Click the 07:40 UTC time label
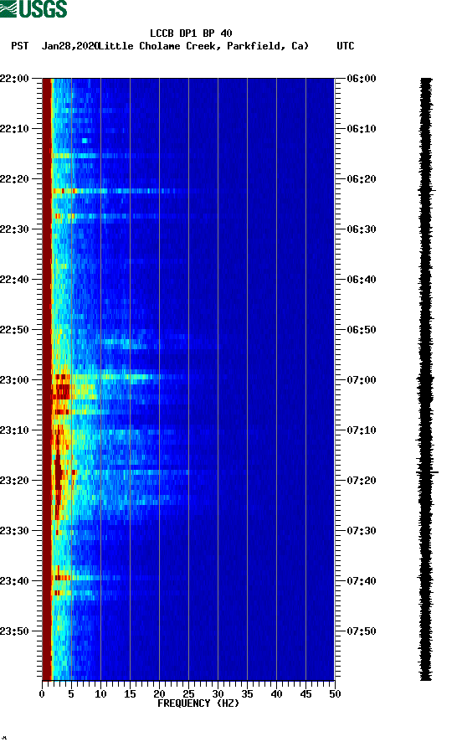Image resolution: width=462 pixels, height=747 pixels. click(x=362, y=581)
